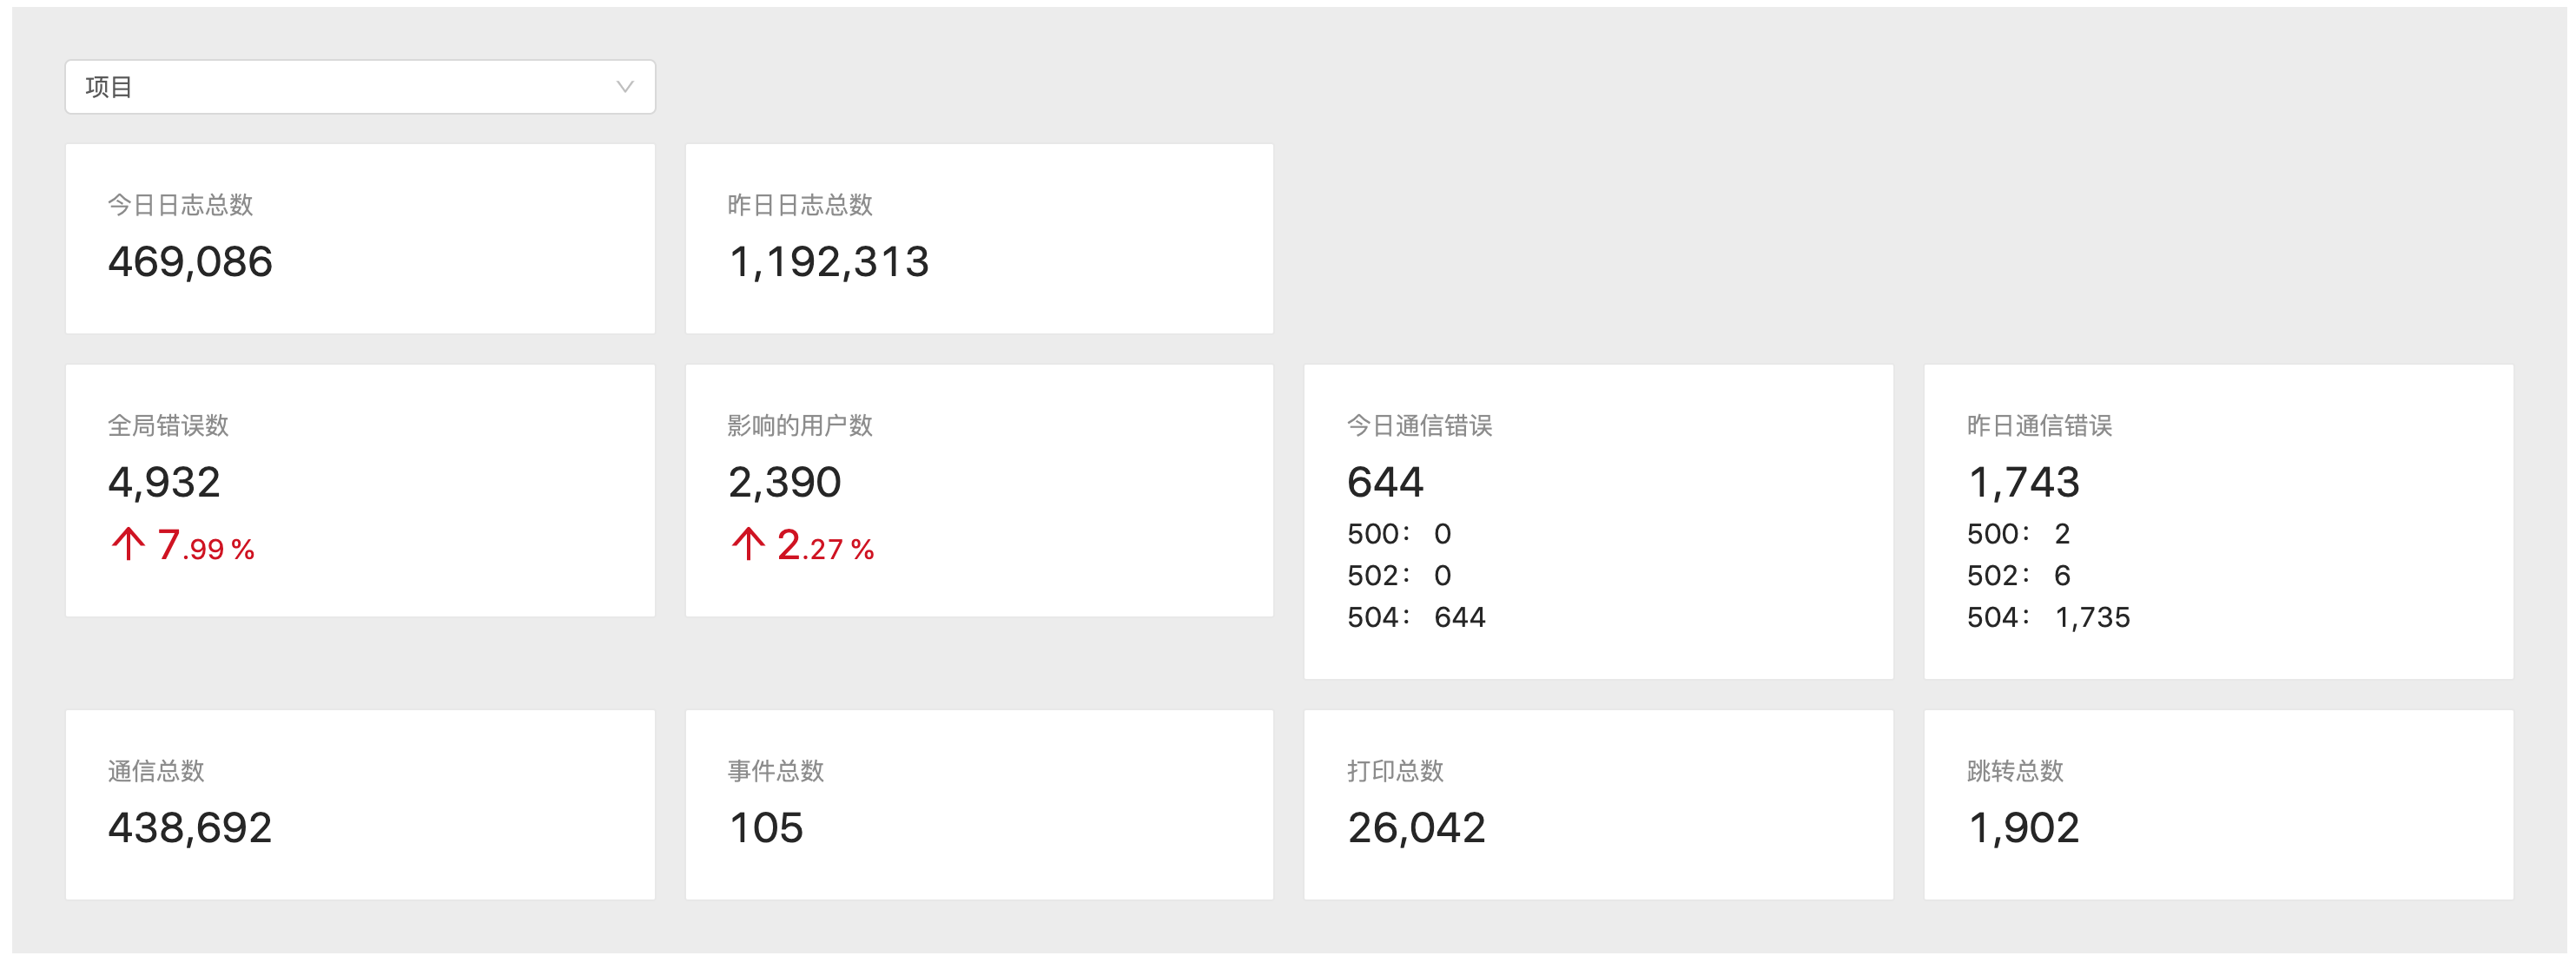Open the 事件总数 105 card
The image size is (2576, 962).
click(979, 805)
